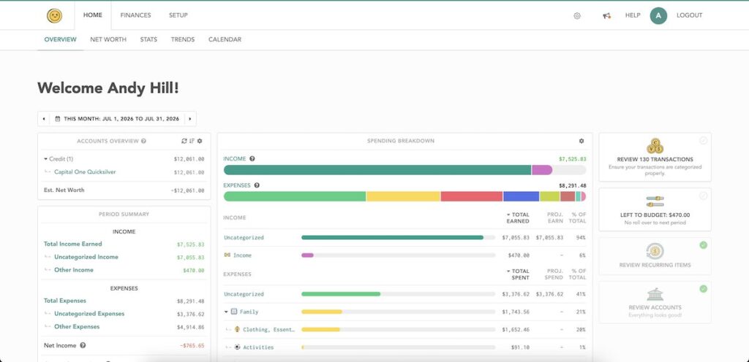This screenshot has height=362, width=749.
Task: Open the Uncategorized Expenses link
Action: click(89, 313)
